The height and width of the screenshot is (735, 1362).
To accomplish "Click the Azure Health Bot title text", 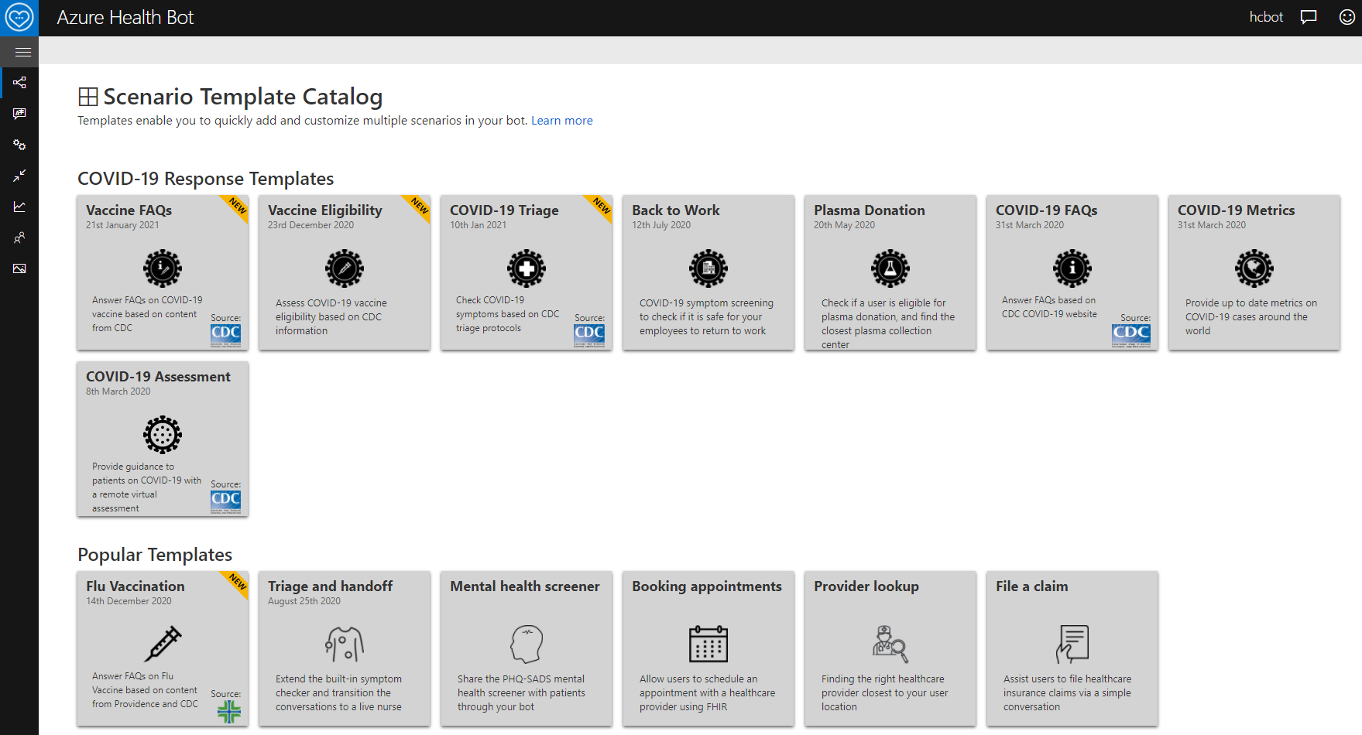I will point(125,18).
